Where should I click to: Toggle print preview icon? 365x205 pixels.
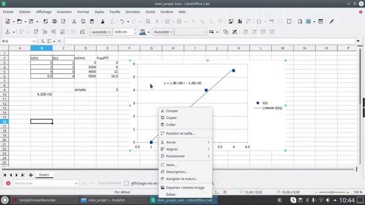coord(63,22)
